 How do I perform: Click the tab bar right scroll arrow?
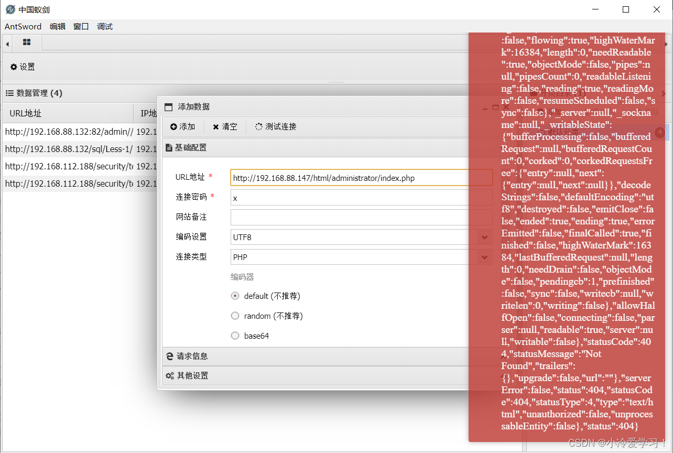(667, 44)
